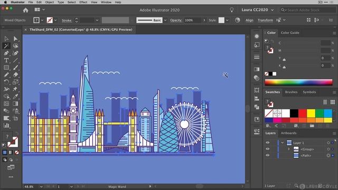This screenshot has height=190, width=338.
Task: Open the graphic Style dropdown
Action: click(227, 20)
